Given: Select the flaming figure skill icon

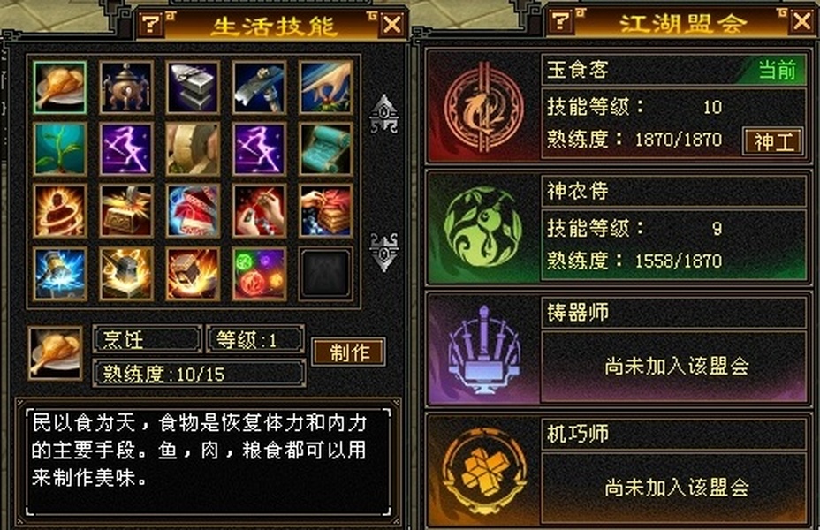Looking at the screenshot, I should 59,211.
